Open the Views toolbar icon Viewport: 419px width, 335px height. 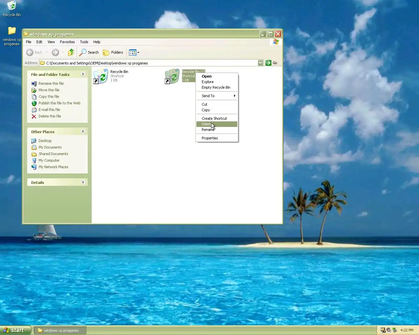133,52
